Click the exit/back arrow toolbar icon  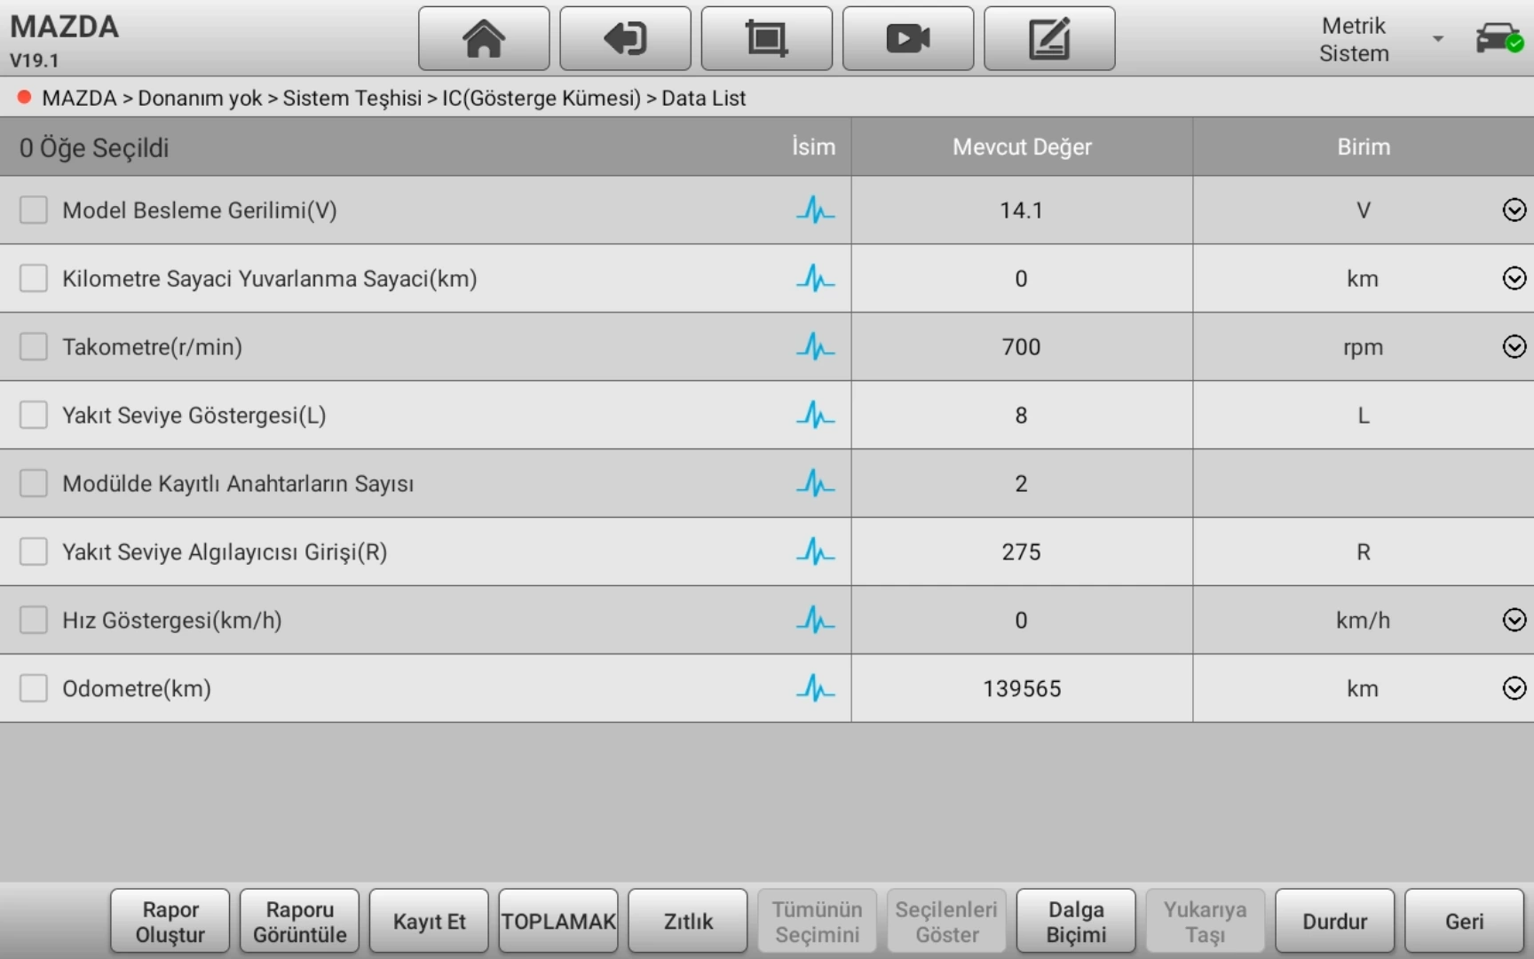tap(625, 39)
